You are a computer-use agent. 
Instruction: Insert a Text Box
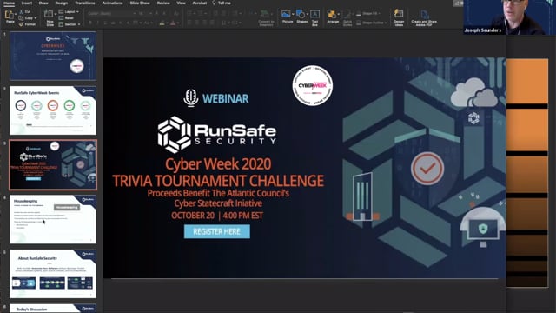tap(314, 17)
